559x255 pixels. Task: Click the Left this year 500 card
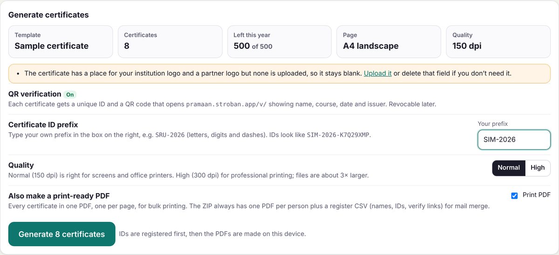point(279,41)
